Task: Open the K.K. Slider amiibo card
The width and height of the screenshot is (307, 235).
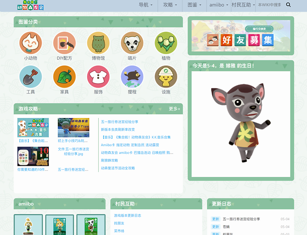Action: [x=91, y=225]
